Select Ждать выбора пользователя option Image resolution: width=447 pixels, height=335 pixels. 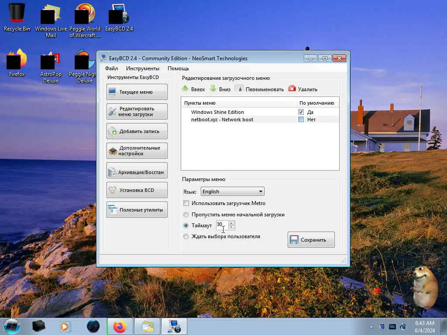pyautogui.click(x=186, y=236)
